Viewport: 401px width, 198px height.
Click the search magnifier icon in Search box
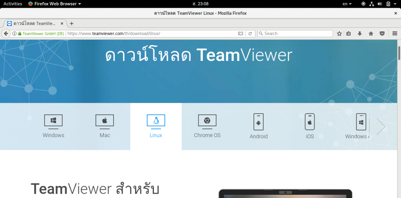click(260, 34)
